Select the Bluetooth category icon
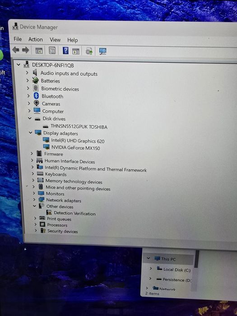Image resolution: width=237 pixels, height=316 pixels. click(36, 96)
